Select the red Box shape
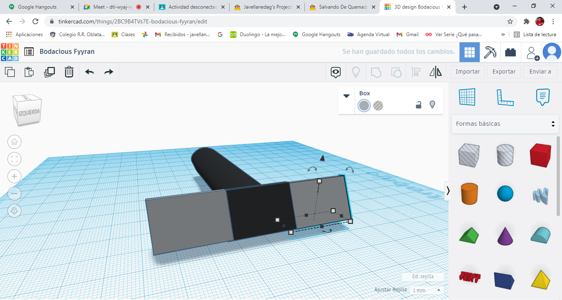This screenshot has width=562, height=300. tap(540, 155)
